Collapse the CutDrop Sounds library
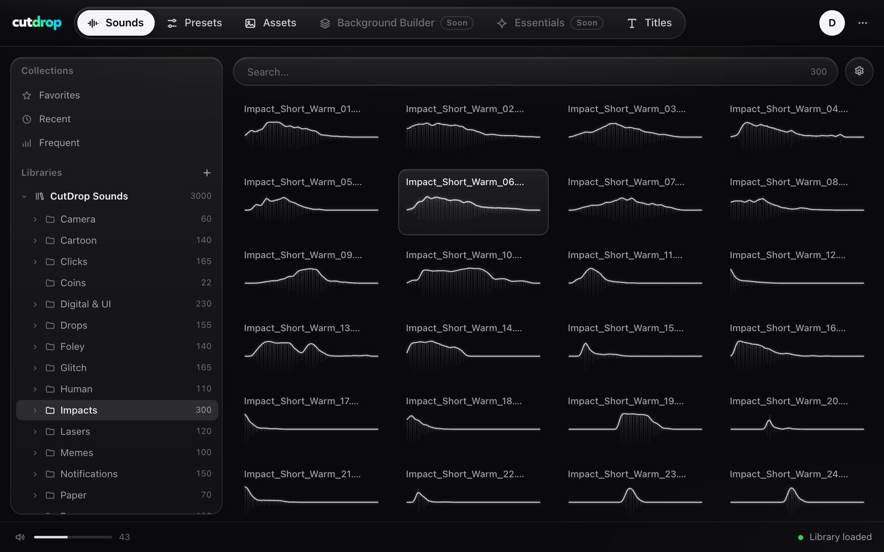Image resolution: width=884 pixels, height=552 pixels. [24, 196]
